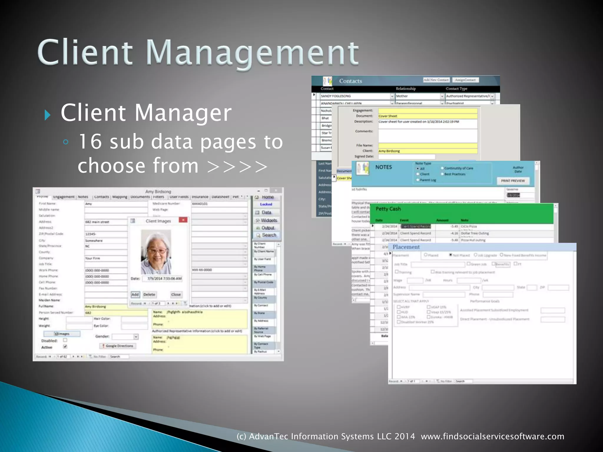Image resolution: width=603 pixels, height=452 pixels.
Task: Go to last record in Placement navigator
Action: pos(427,381)
